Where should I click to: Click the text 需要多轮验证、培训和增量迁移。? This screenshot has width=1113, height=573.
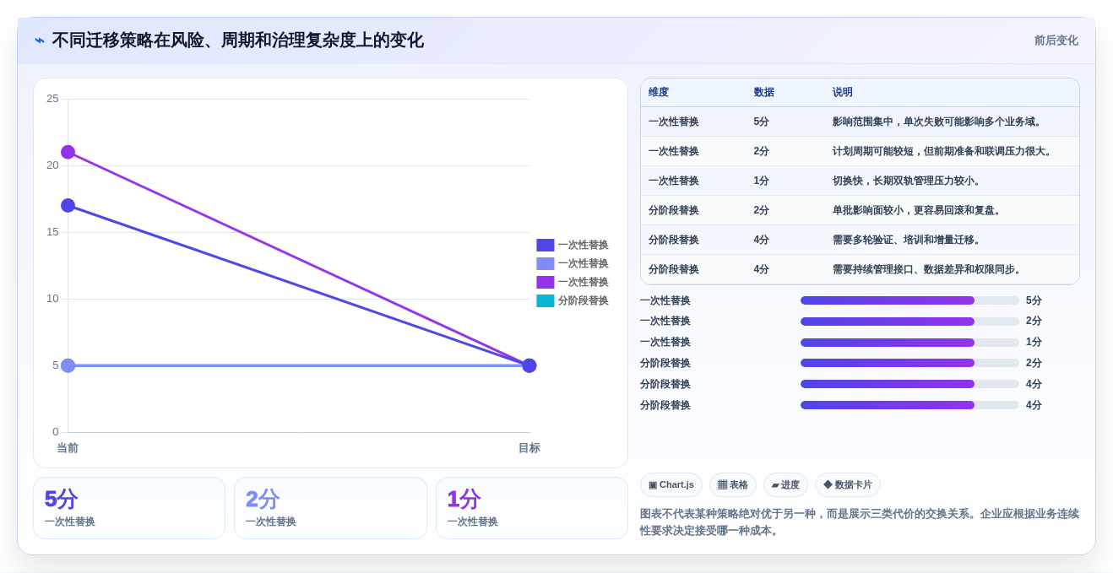pos(908,240)
